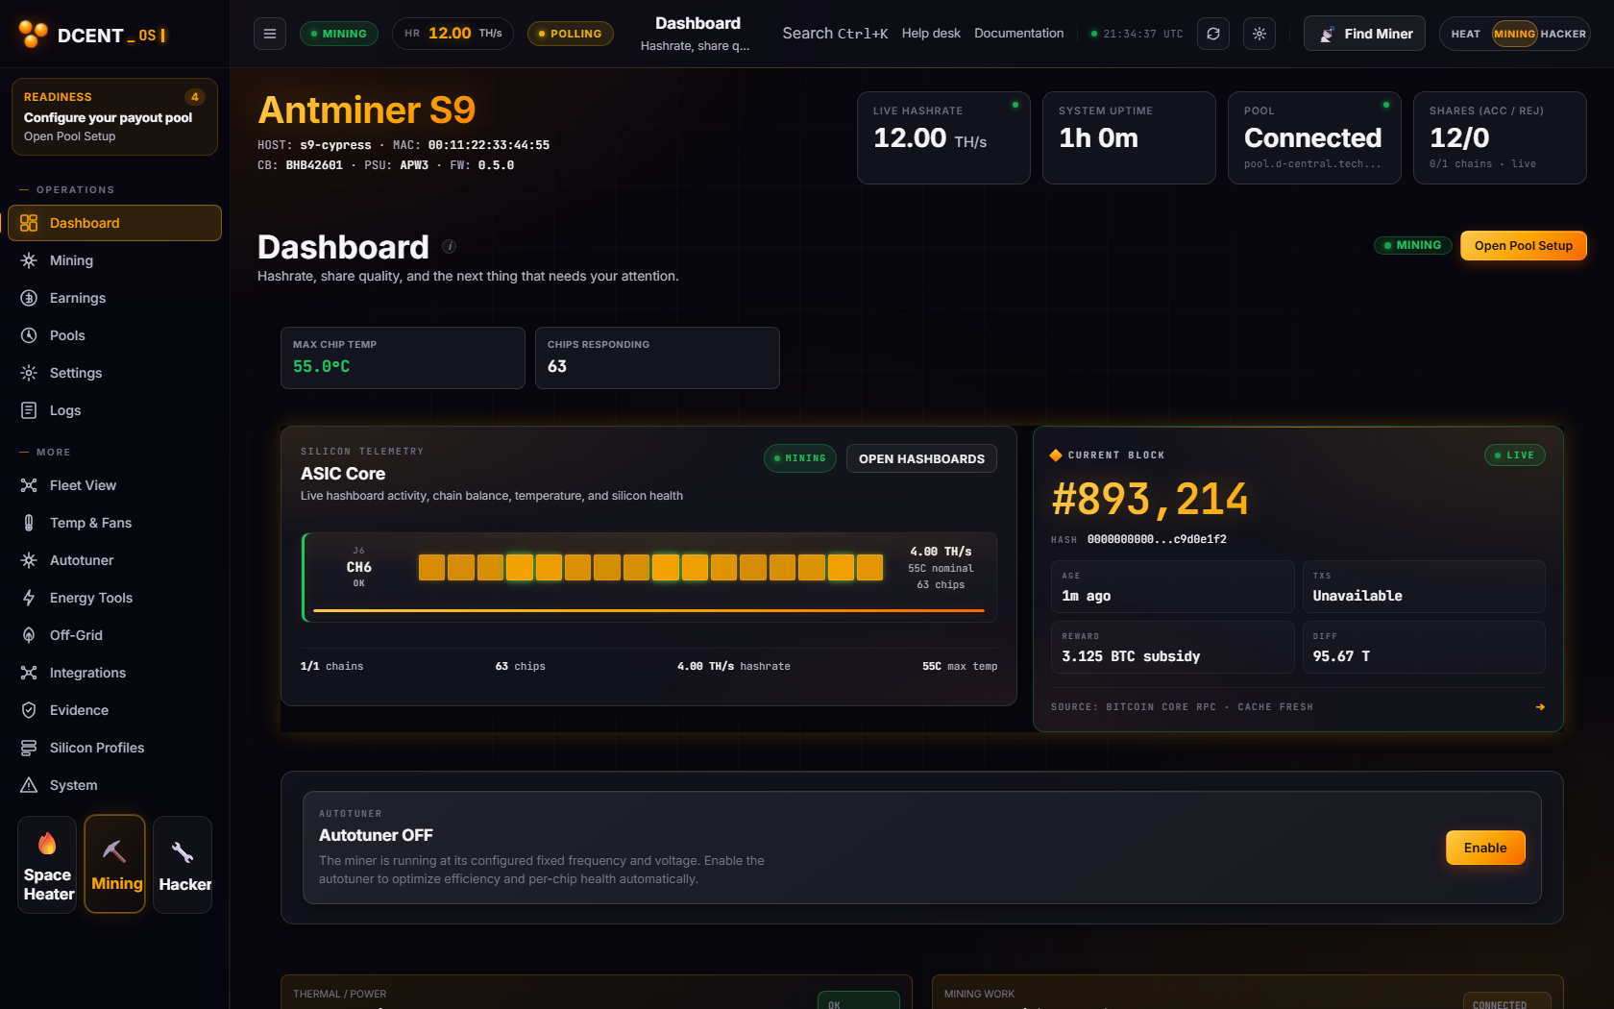
Task: Click the POLLING status pill
Action: [571, 34]
